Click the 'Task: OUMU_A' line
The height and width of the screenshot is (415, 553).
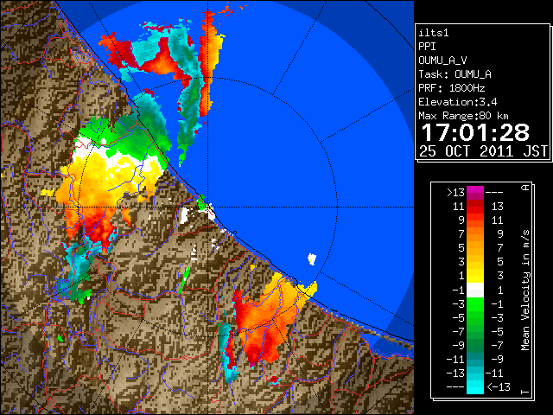point(454,74)
